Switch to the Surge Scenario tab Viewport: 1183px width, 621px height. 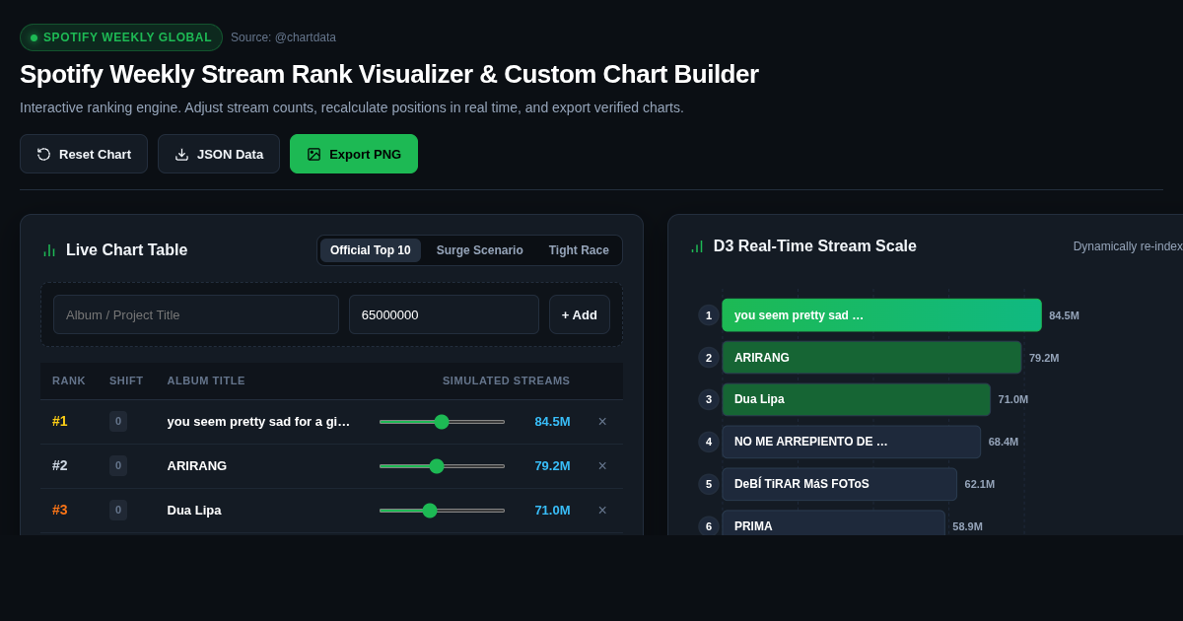[x=480, y=250]
